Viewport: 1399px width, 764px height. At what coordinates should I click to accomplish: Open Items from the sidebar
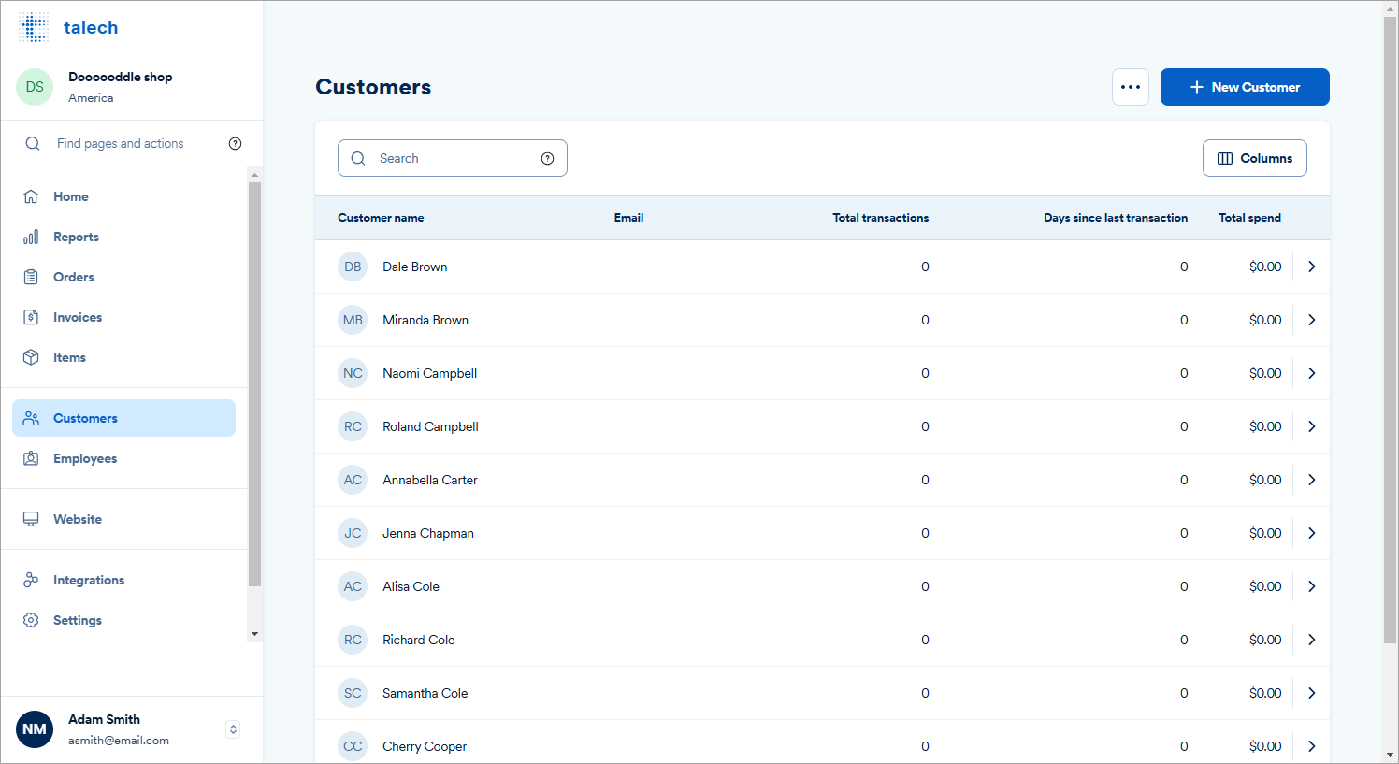[x=123, y=357]
